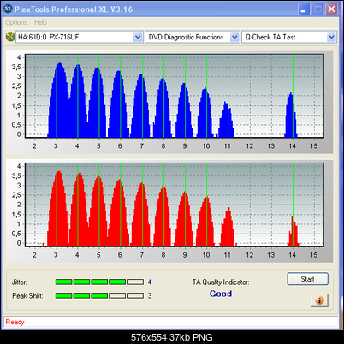The height and width of the screenshot is (344, 344).
Task: Expand the DVD Diagnostic Functions dropdown
Action: (234, 37)
